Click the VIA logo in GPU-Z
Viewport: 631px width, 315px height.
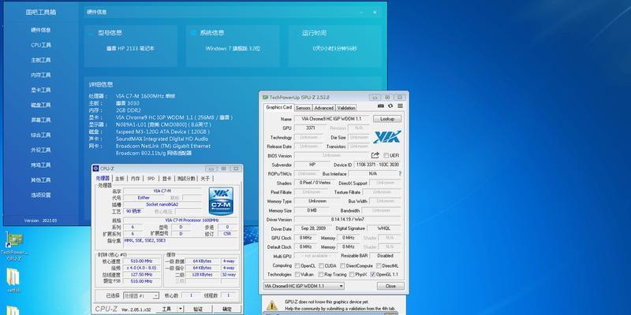tap(386, 137)
